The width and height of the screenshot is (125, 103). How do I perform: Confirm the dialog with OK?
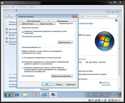pyautogui.click(x=47, y=84)
